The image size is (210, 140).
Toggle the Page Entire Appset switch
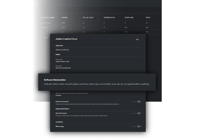[139, 113]
